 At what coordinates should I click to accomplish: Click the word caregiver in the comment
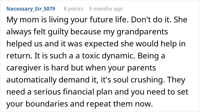click(24, 68)
